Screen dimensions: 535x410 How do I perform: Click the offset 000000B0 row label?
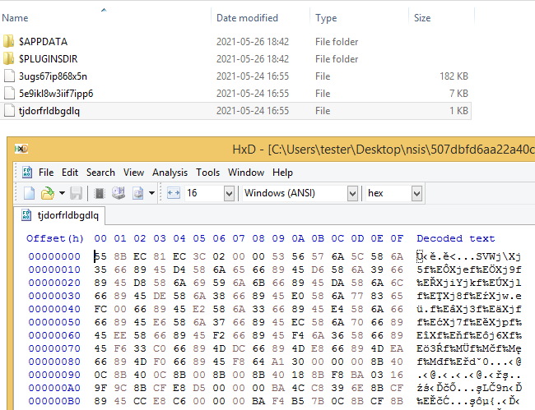pos(54,401)
